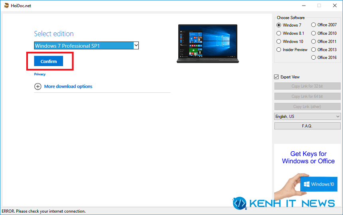Click the blue Confirm button
This screenshot has width=343, height=215.
(x=49, y=61)
